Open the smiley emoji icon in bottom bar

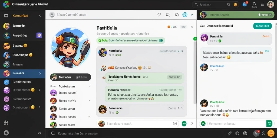(x=245, y=133)
